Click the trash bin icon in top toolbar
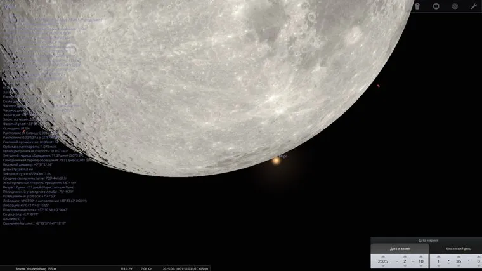 click(418, 6)
